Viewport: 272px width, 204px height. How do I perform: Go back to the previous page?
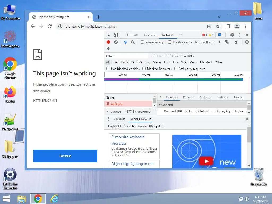pos(33,26)
